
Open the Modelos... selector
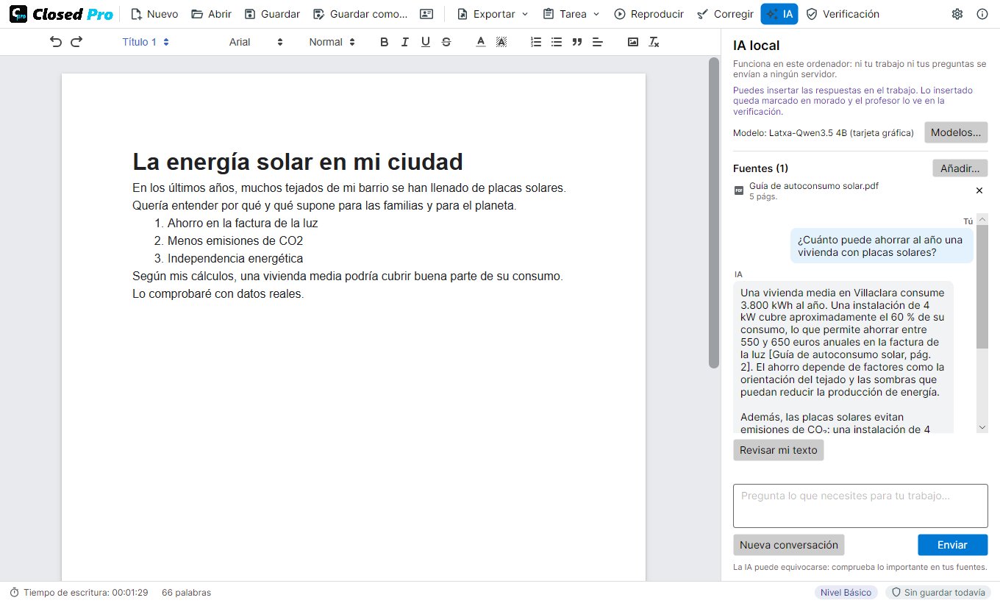(956, 132)
